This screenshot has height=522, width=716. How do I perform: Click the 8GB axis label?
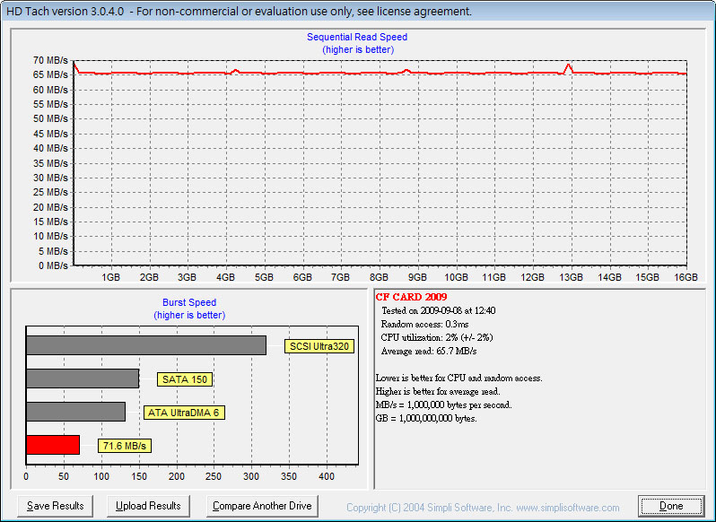(379, 277)
